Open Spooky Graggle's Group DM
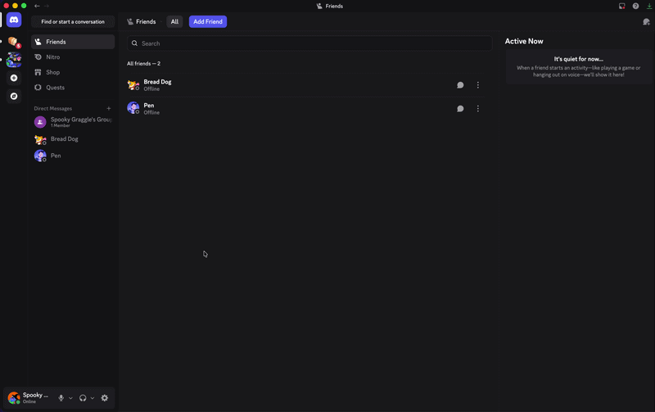The image size is (655, 412). [x=73, y=122]
